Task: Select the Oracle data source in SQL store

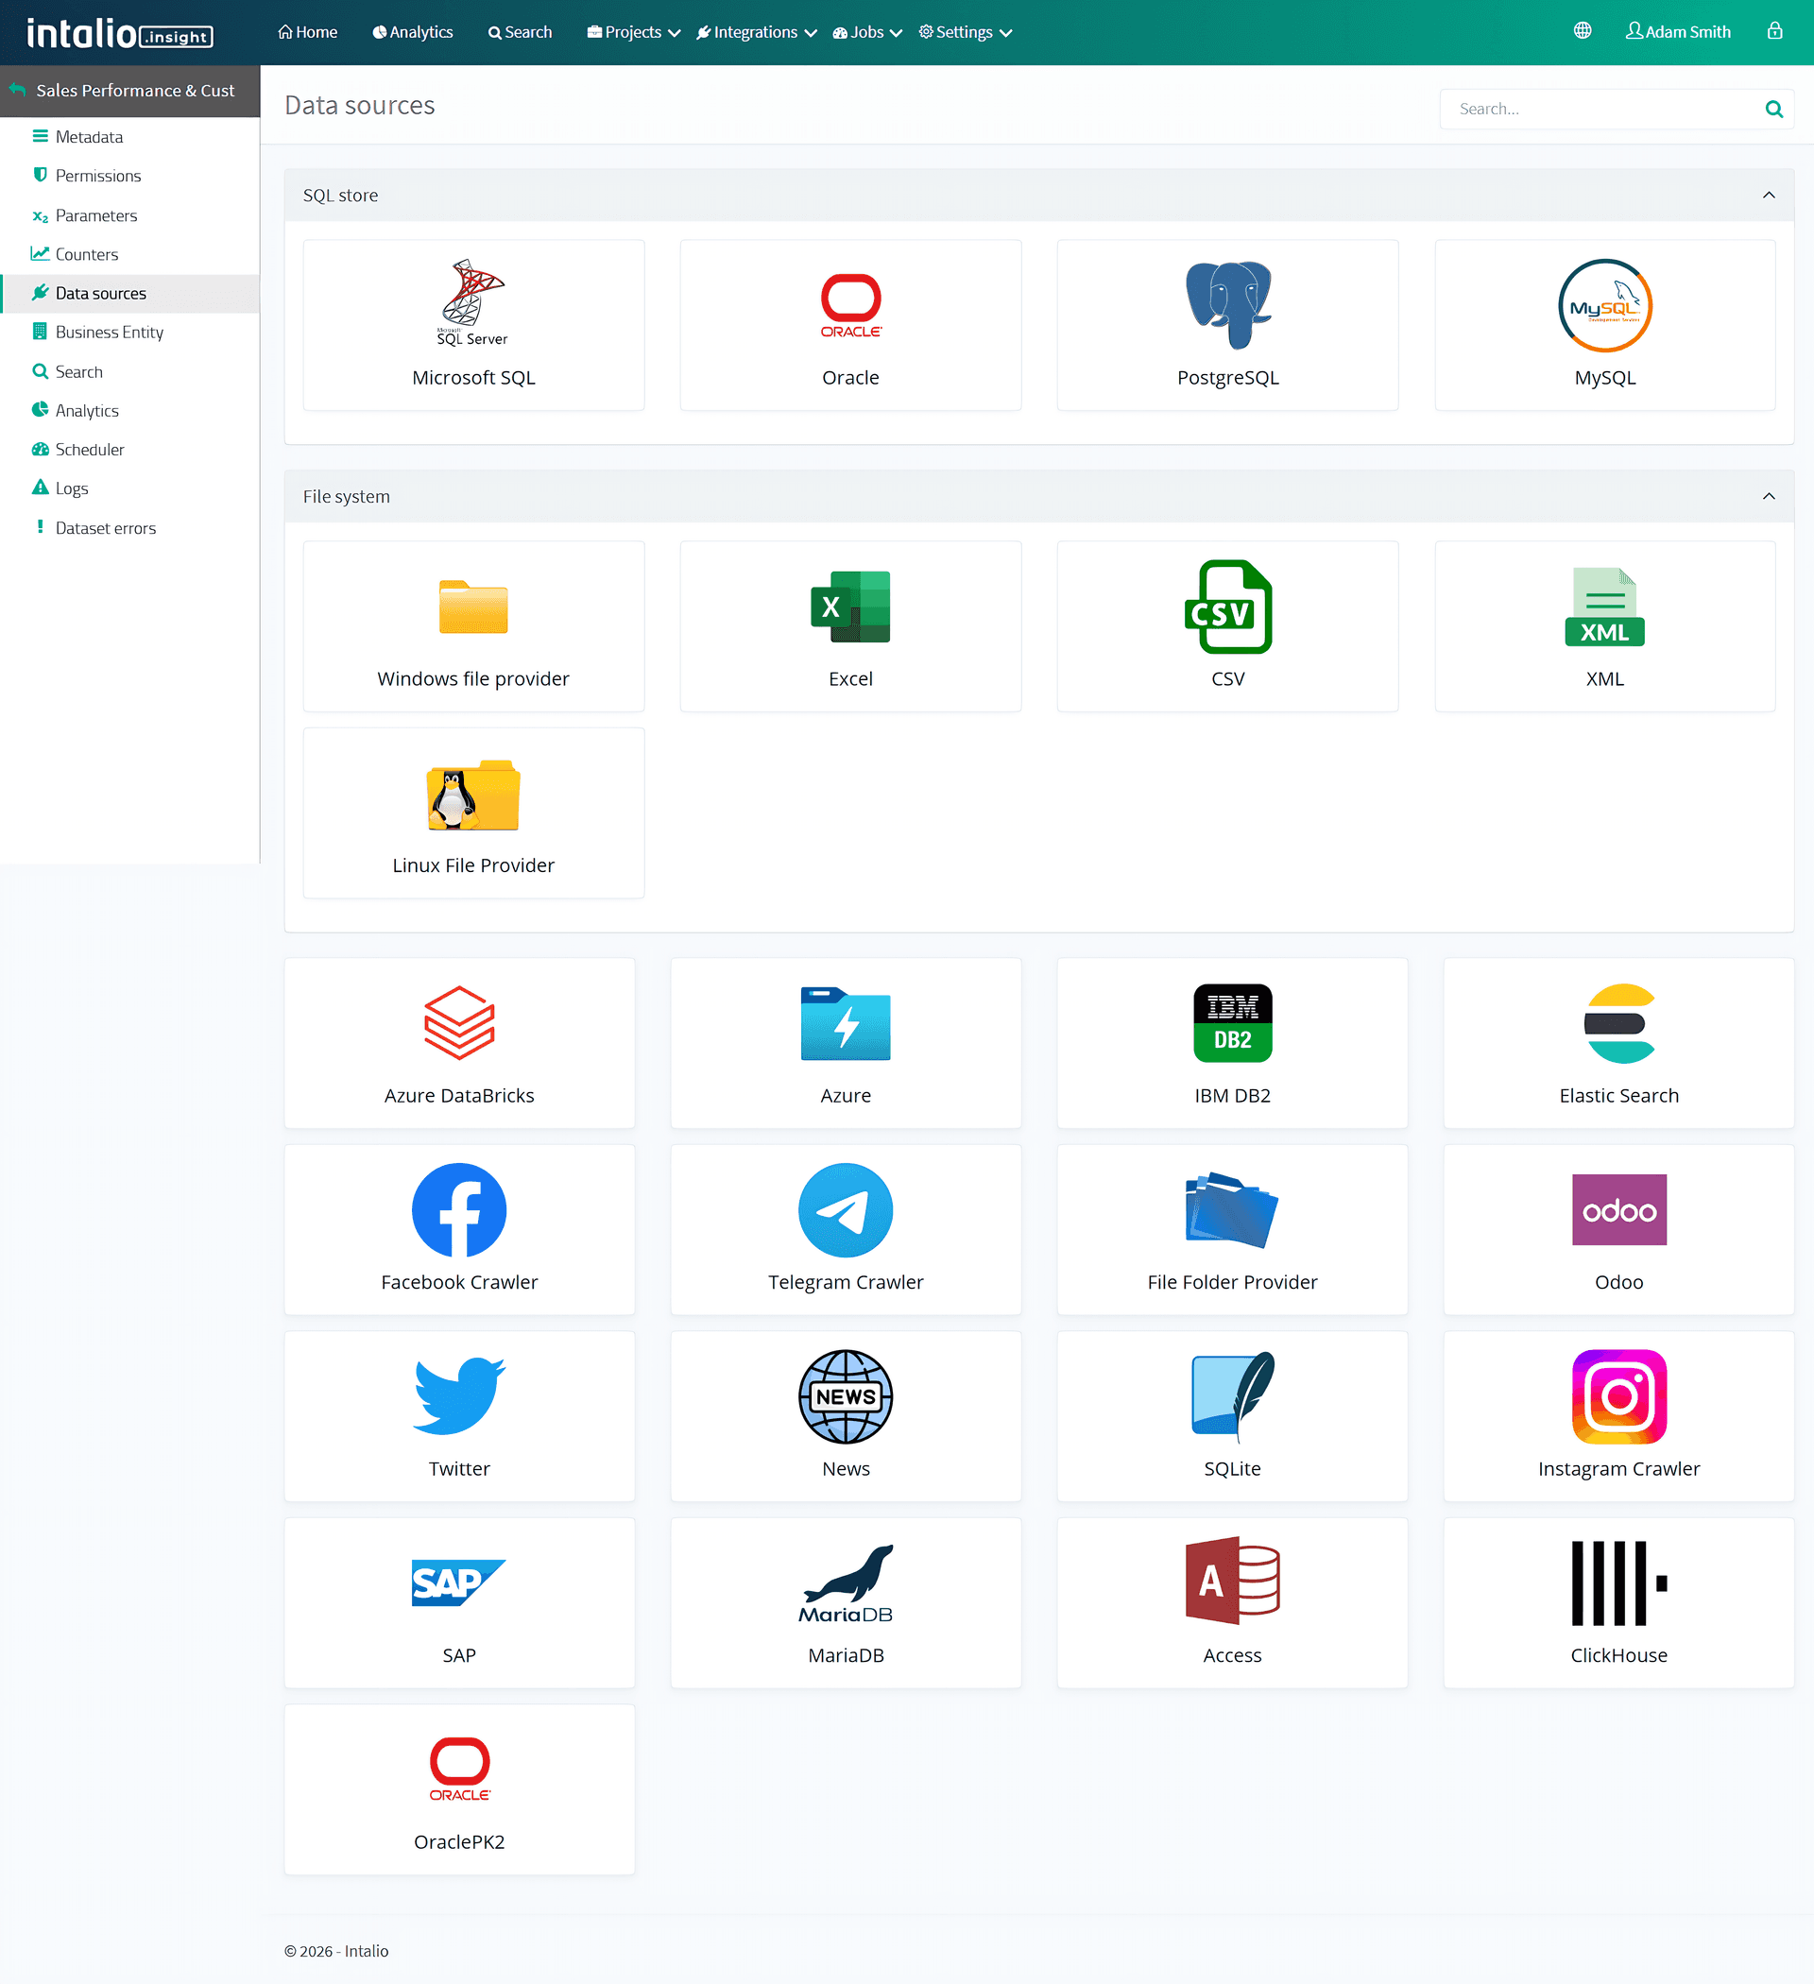Action: pyautogui.click(x=850, y=326)
